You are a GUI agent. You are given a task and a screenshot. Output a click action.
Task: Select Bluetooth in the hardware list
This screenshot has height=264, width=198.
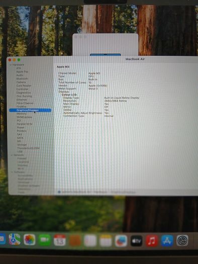22,78
